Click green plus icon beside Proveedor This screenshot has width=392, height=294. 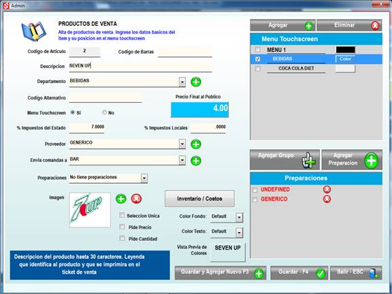click(196, 144)
